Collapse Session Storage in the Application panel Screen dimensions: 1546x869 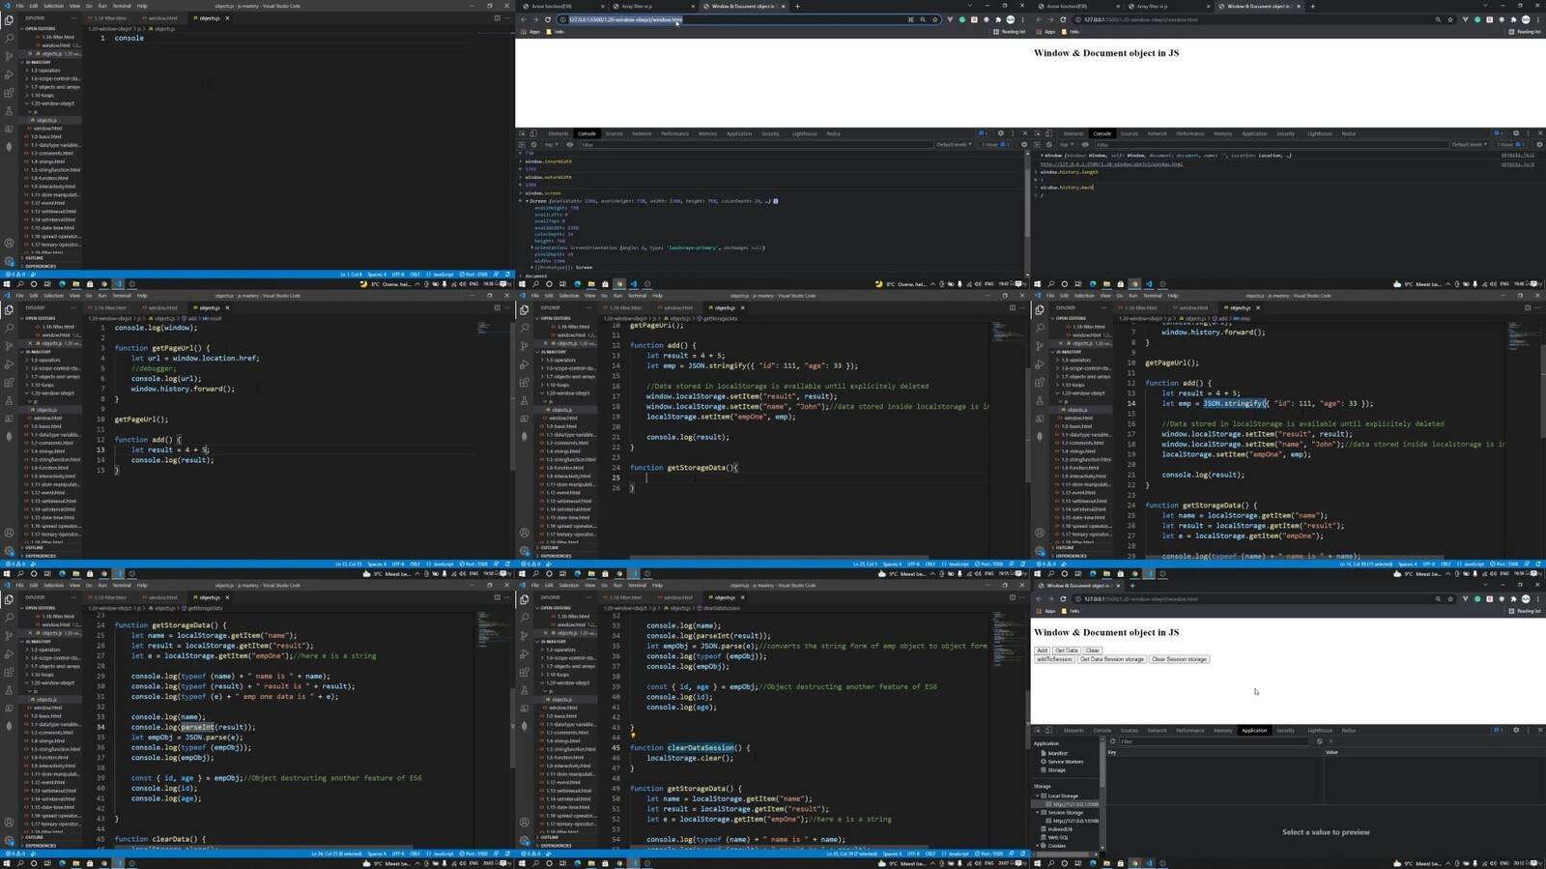click(1037, 812)
